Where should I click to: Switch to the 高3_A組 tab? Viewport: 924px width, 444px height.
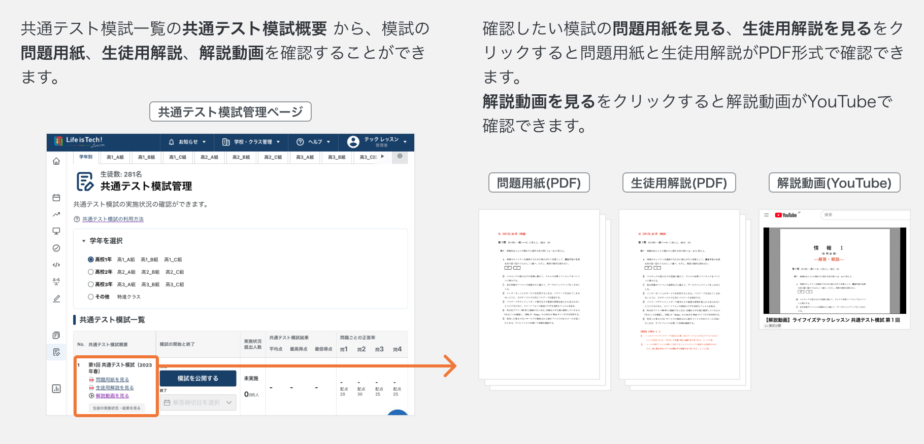[x=305, y=157]
